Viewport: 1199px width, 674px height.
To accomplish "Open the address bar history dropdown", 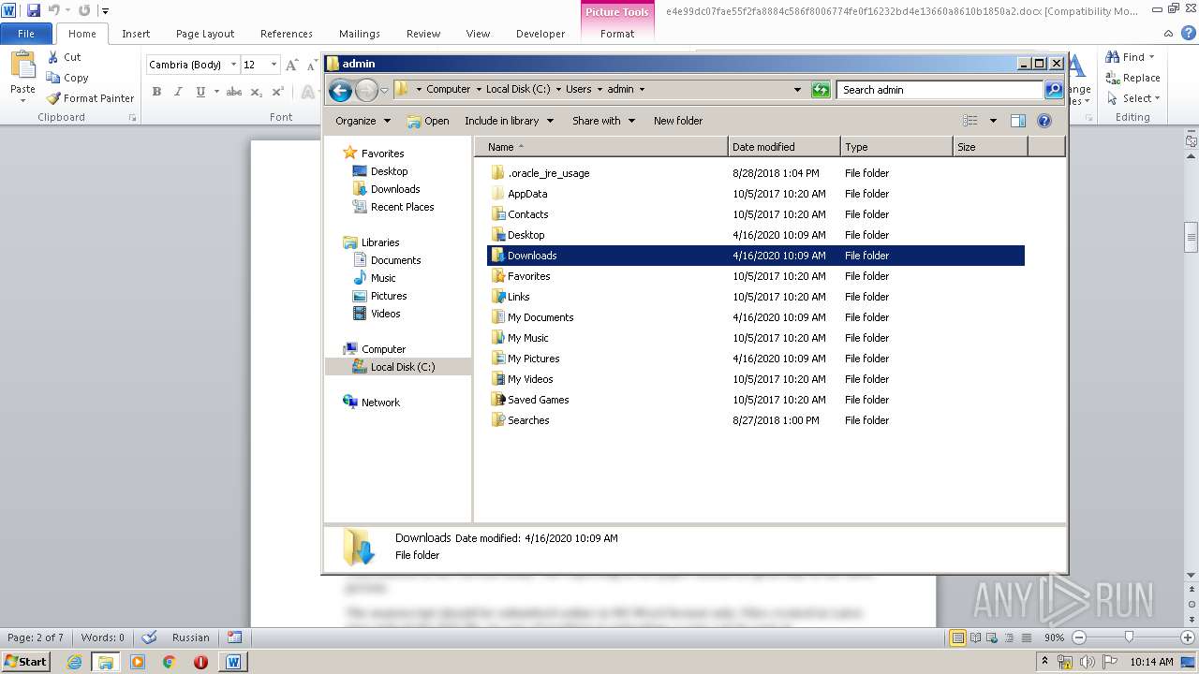I will pyautogui.click(x=797, y=90).
